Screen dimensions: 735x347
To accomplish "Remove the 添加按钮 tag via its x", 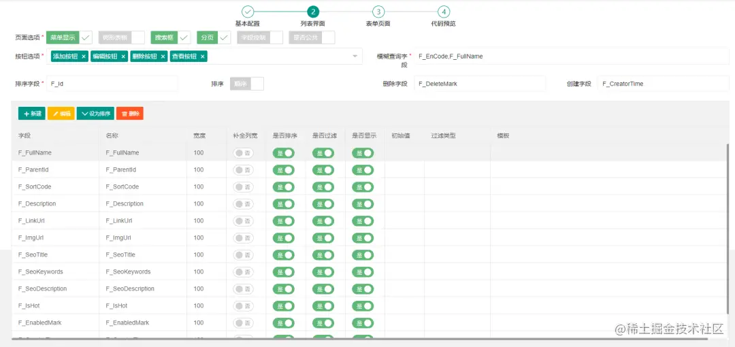I will pyautogui.click(x=84, y=56).
